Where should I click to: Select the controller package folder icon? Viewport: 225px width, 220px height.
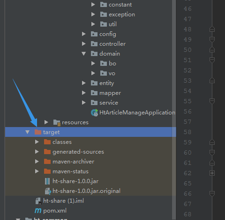94,44
